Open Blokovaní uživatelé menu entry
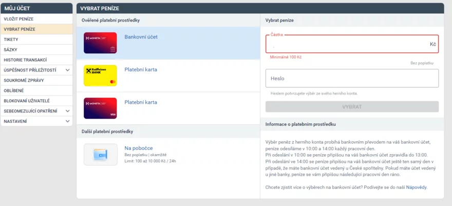Screen dimensions: 452x206 [36, 101]
